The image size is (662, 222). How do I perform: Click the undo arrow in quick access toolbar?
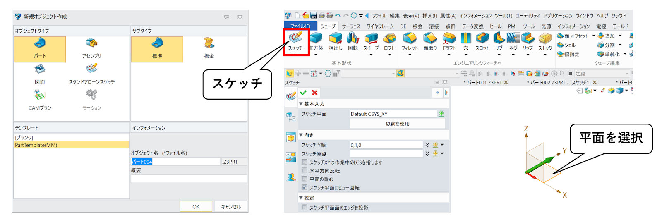[338, 16]
